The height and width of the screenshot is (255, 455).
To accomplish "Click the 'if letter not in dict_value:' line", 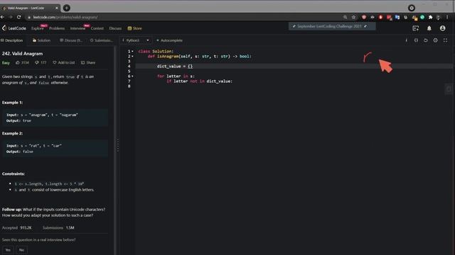I will coord(199,81).
